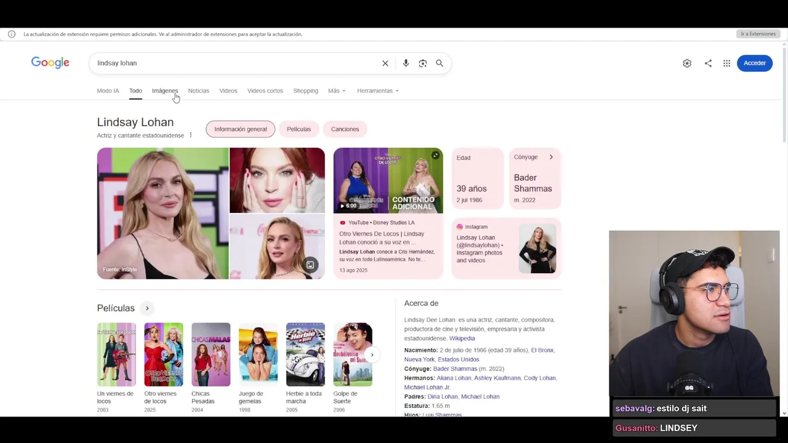Open quick settings gear icon
Screen dimensions: 788x443
tap(687, 63)
